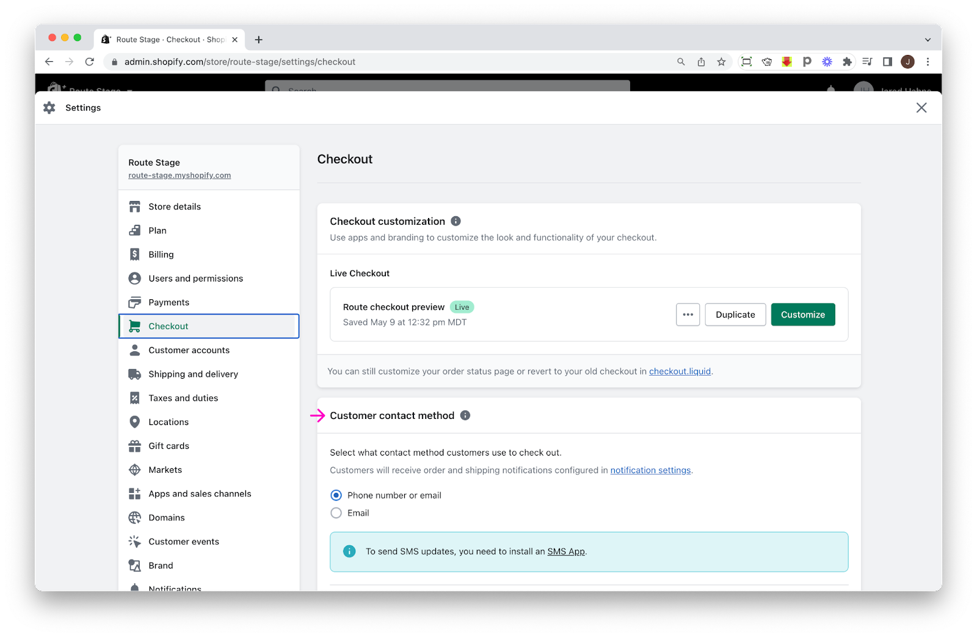Select Phone number or email radio

point(336,495)
